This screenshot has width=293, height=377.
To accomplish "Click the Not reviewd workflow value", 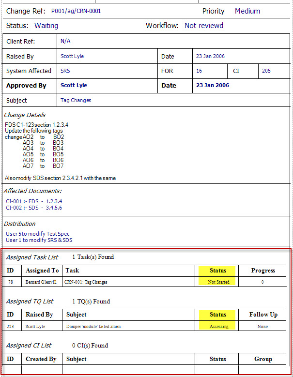I will (203, 26).
